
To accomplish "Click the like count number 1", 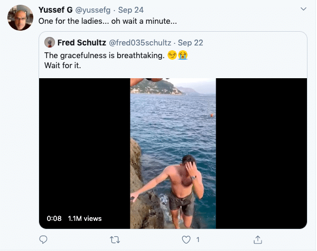I will [198, 240].
